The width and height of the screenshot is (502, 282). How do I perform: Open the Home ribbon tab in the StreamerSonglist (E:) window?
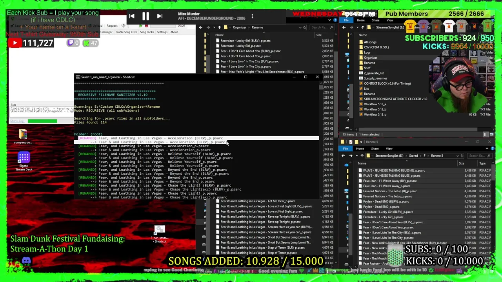pyautogui.click(x=361, y=20)
